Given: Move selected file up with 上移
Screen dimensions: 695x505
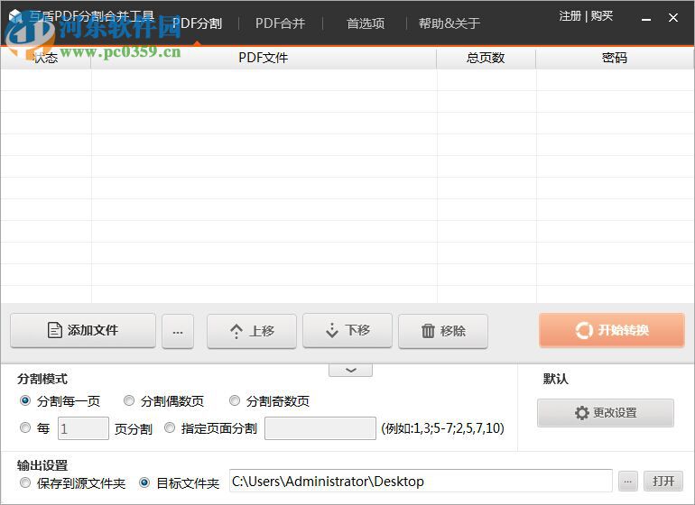Looking at the screenshot, I should (252, 331).
